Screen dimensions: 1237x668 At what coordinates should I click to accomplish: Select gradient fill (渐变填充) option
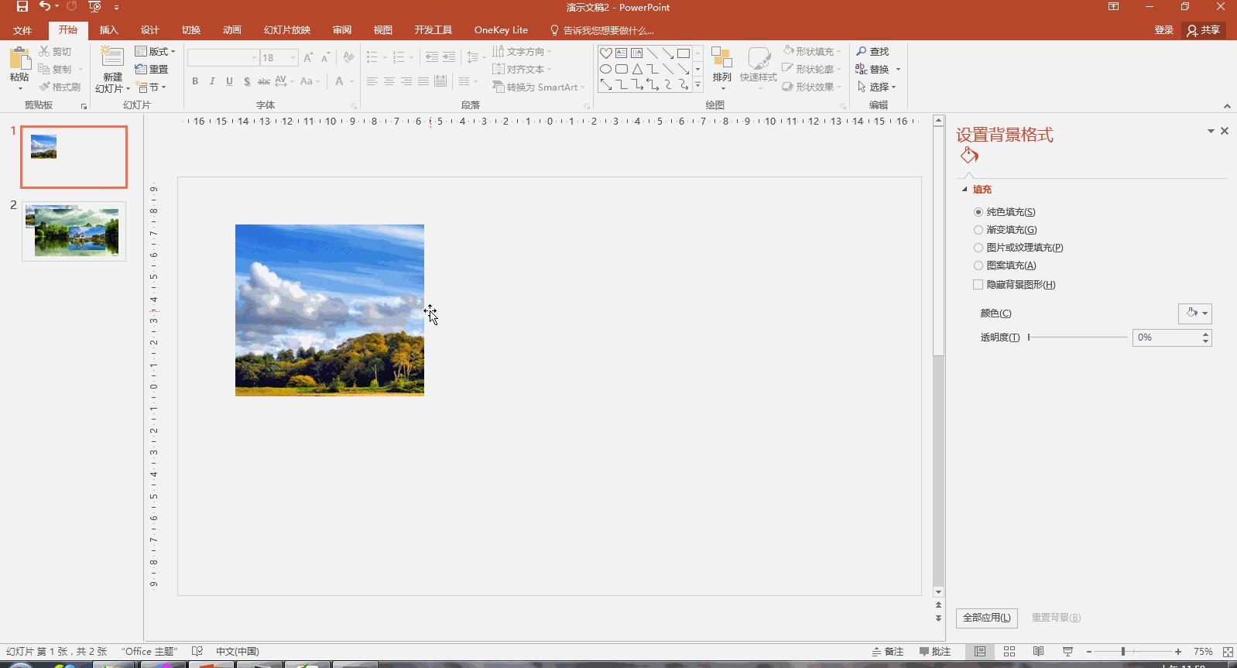978,230
